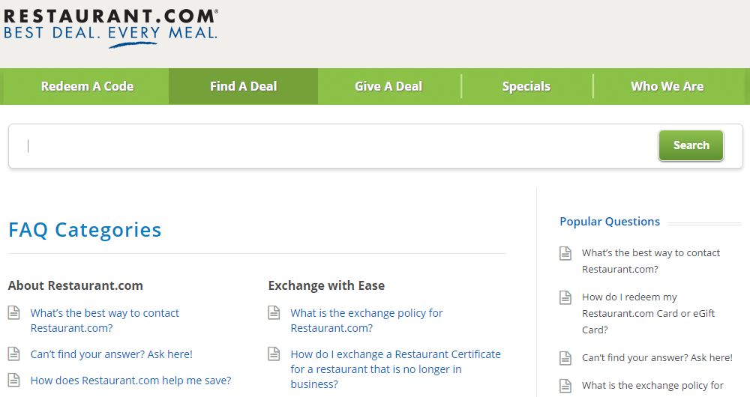This screenshot has height=397, width=750.
Task: Click document icon beside popular 'Can't find your answer? Ask here!'
Action: click(x=565, y=358)
